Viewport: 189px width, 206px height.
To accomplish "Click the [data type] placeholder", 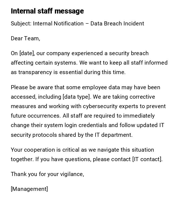I will click(76, 97).
